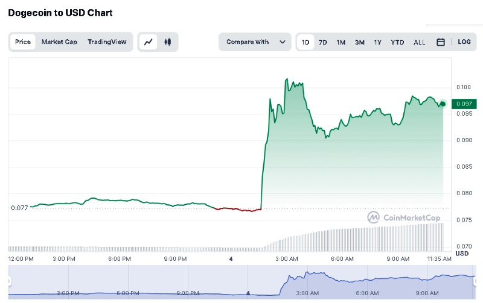Screen dimensions: 483x303
Task: Select the Price tab
Action: [x=23, y=42]
